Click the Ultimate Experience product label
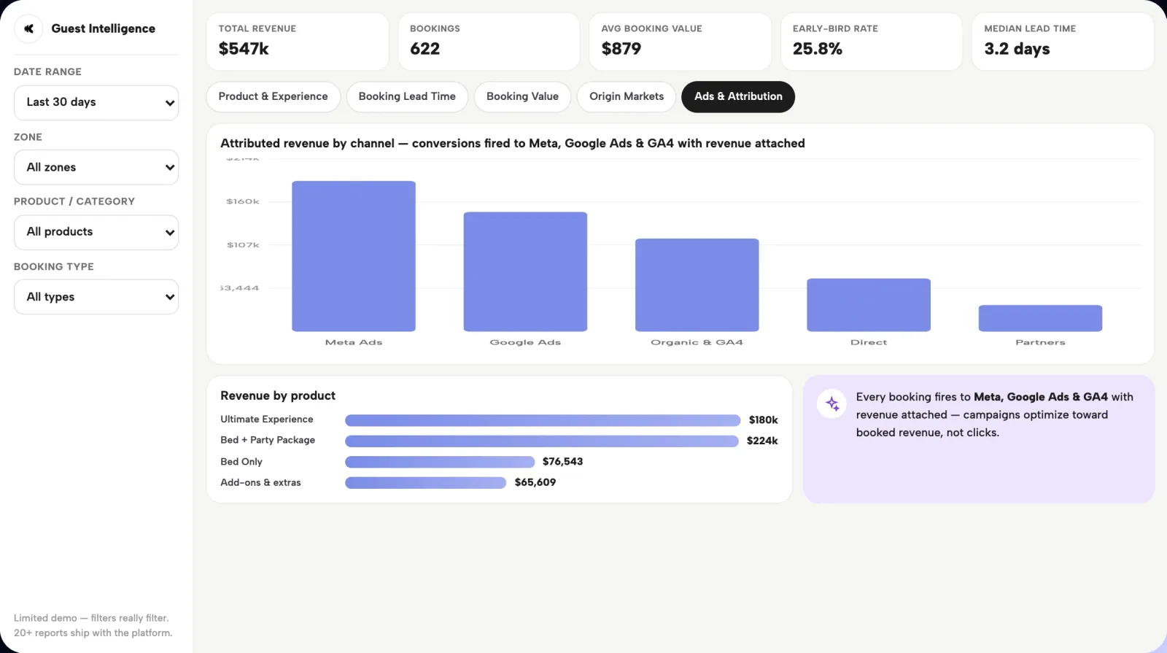The height and width of the screenshot is (653, 1167). click(267, 420)
